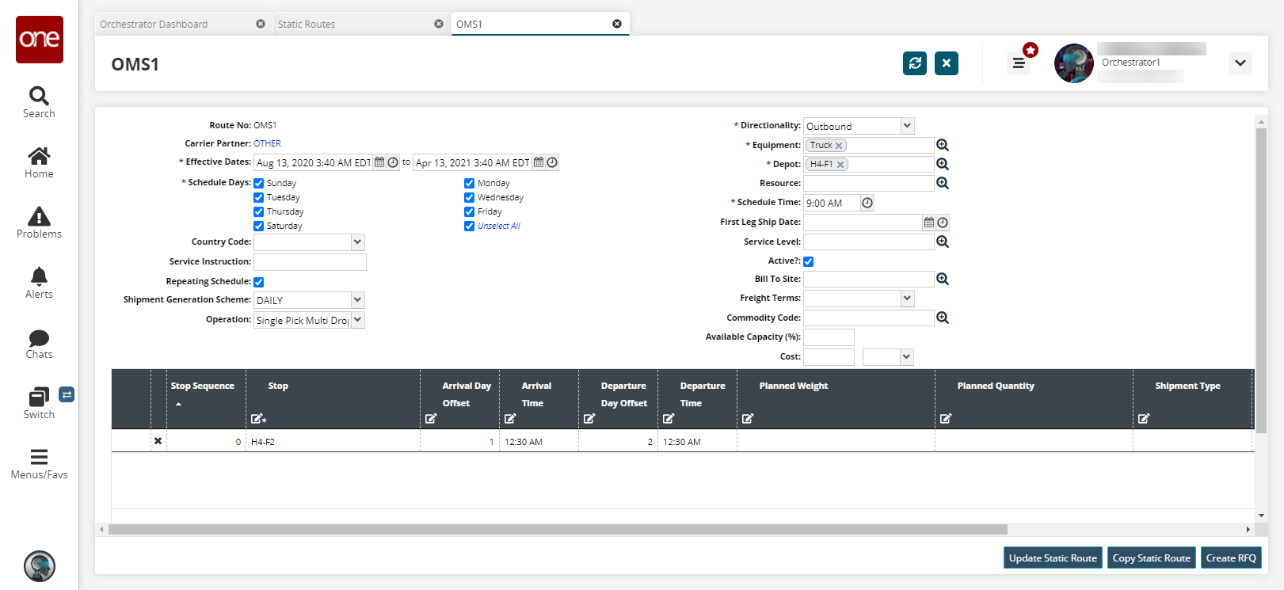Click the refresh icon beside OMS1 title
The height and width of the screenshot is (590, 1284).
point(915,63)
